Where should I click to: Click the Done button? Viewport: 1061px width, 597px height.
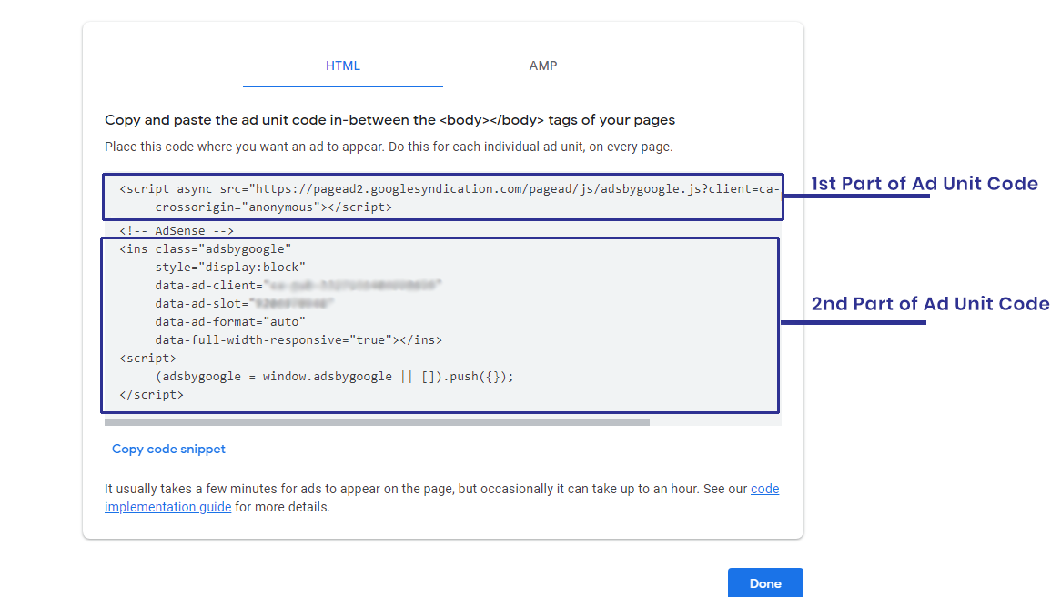[x=765, y=582]
